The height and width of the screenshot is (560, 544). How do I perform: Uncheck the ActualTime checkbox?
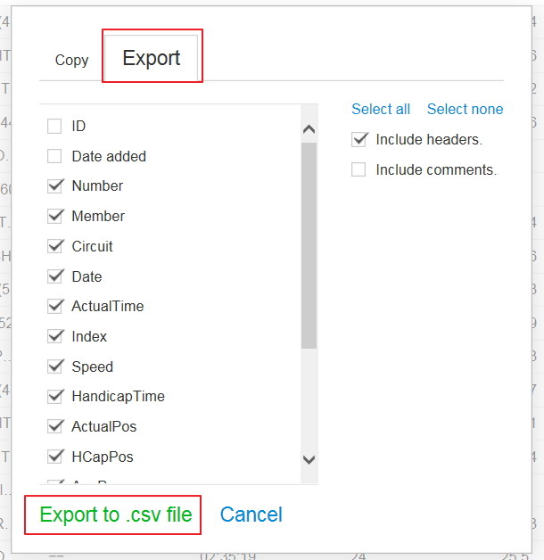[x=55, y=306]
